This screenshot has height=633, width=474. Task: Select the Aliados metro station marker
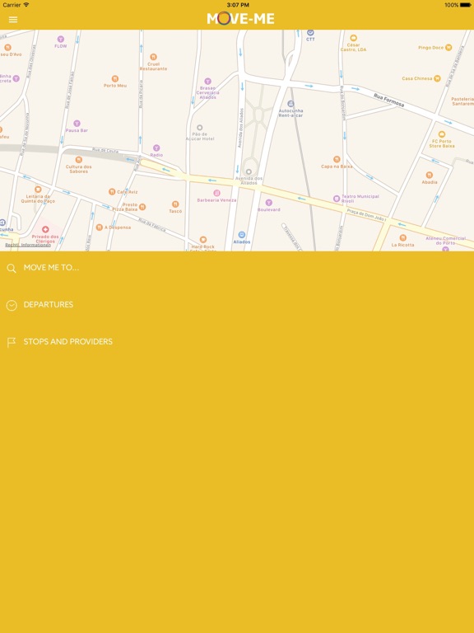pos(241,235)
